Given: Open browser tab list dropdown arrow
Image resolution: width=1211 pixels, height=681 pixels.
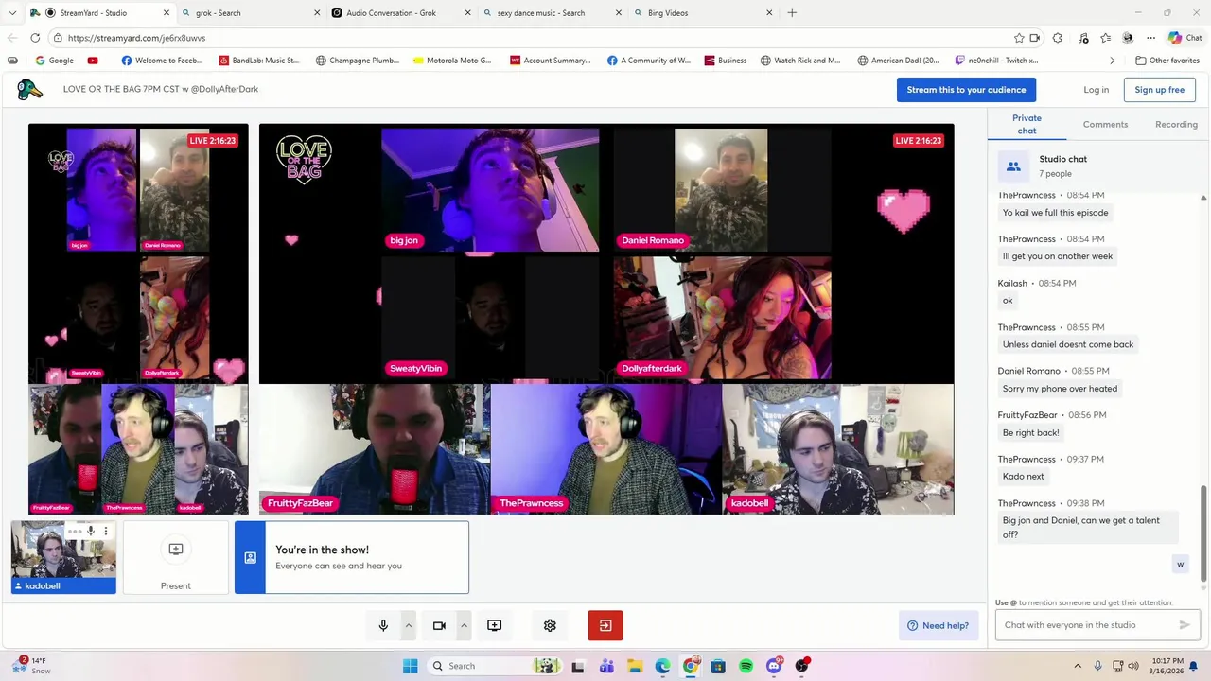Looking at the screenshot, I should [x=12, y=13].
